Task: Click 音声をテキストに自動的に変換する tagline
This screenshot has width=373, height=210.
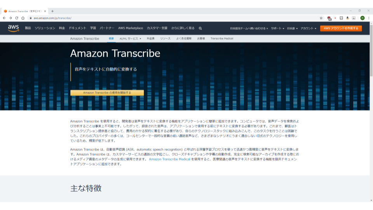Action: click(x=106, y=69)
